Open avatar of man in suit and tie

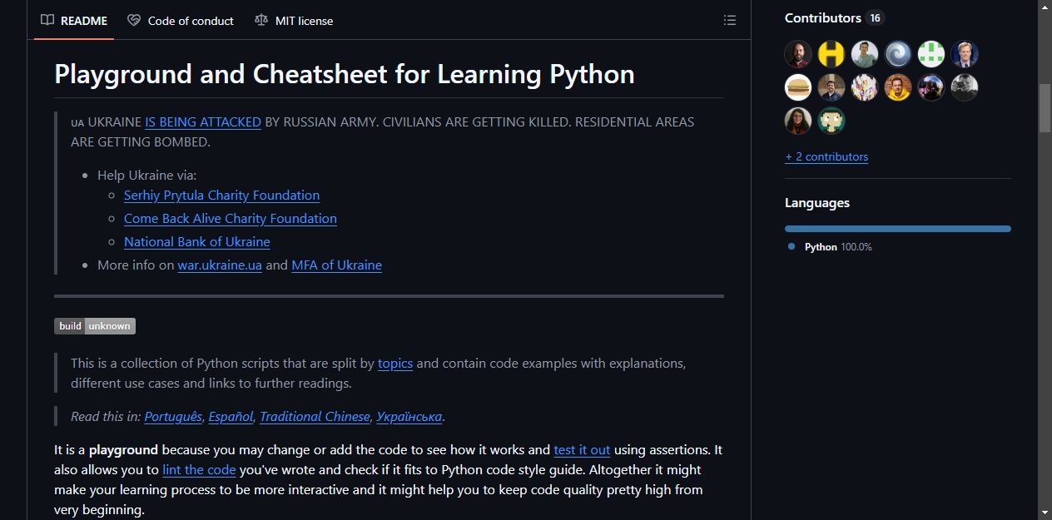coord(965,54)
